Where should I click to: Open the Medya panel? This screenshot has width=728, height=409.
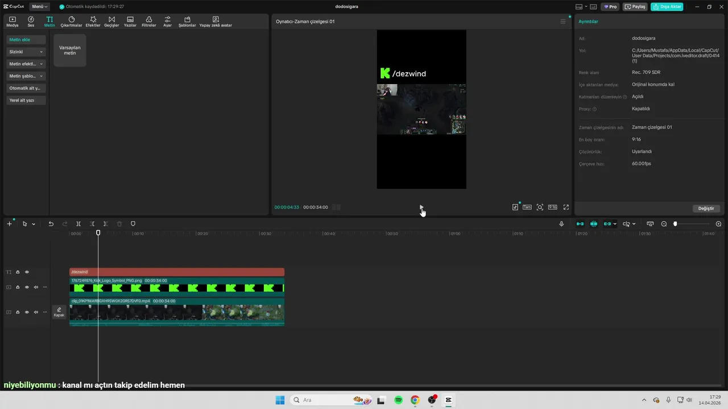(x=13, y=22)
